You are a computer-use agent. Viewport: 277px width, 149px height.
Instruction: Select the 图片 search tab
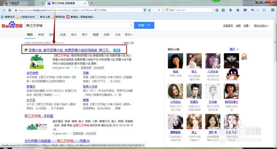84,35
